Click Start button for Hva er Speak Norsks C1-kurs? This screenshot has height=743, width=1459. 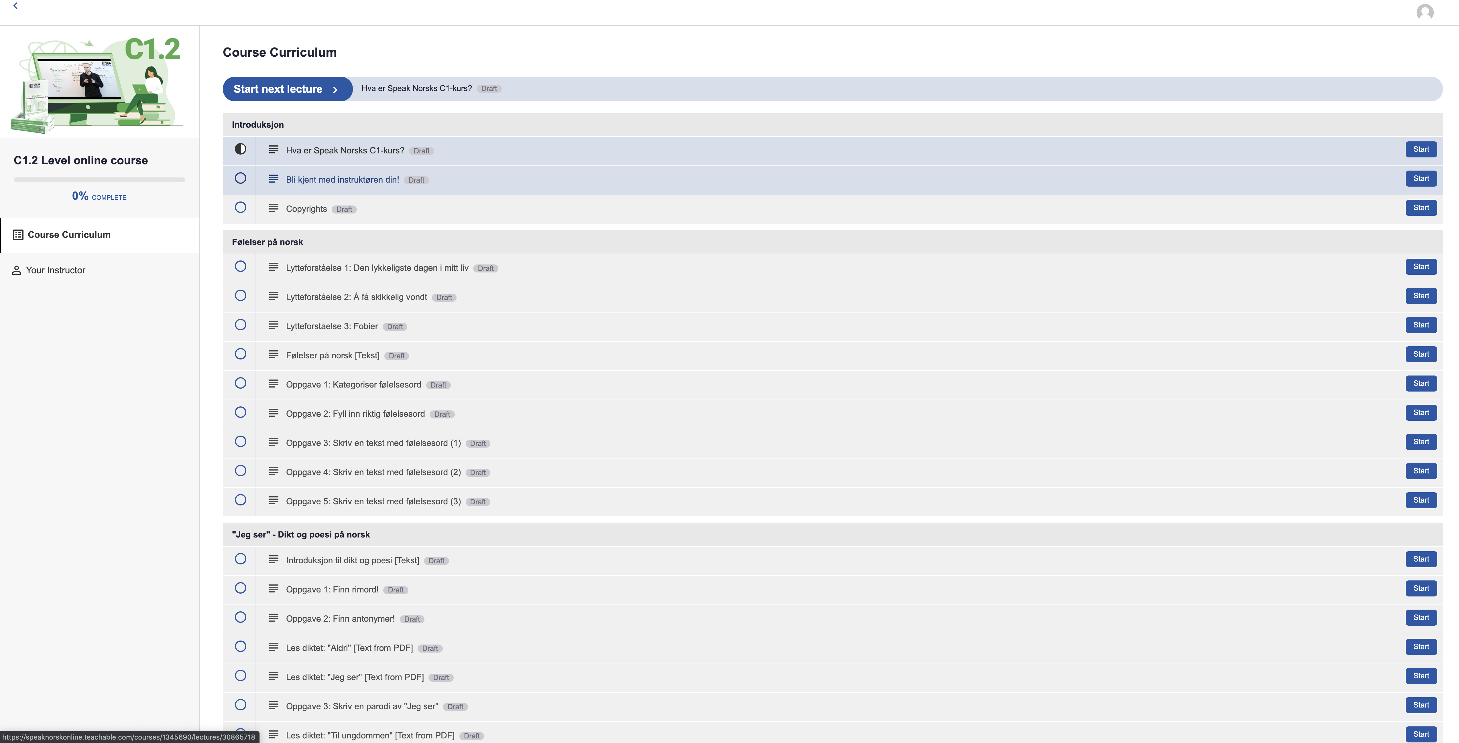[1421, 149]
